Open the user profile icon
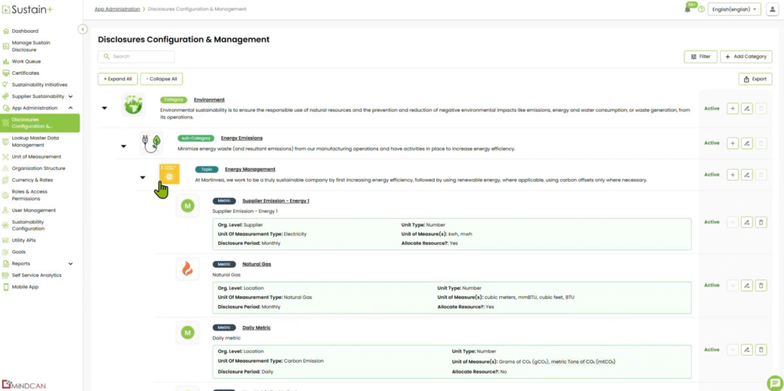The height and width of the screenshot is (391, 784). pos(772,9)
